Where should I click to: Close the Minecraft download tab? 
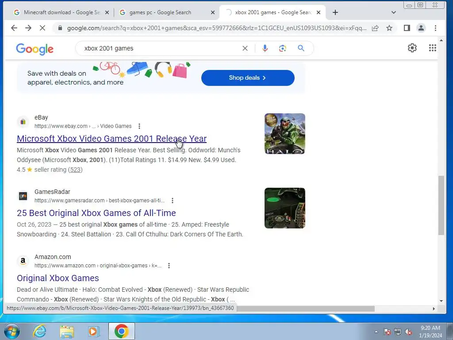107,12
